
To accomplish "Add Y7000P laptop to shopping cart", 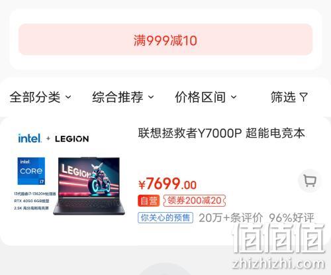I will [310, 181].
